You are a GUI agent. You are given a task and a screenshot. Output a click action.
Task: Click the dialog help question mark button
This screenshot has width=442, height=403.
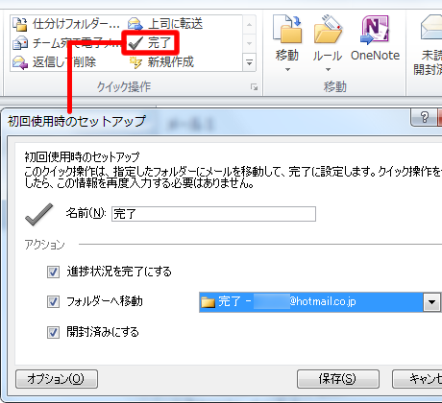424,117
